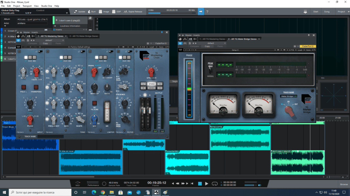Select STEREO monitor button in Mastering Chain
350x196 pixels.
pos(151,84)
